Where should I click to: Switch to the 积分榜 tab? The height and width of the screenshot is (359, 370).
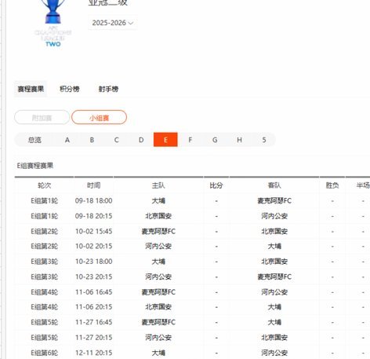[70, 89]
